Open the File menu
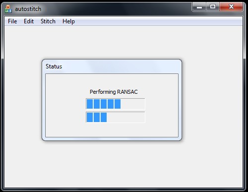 [12, 21]
